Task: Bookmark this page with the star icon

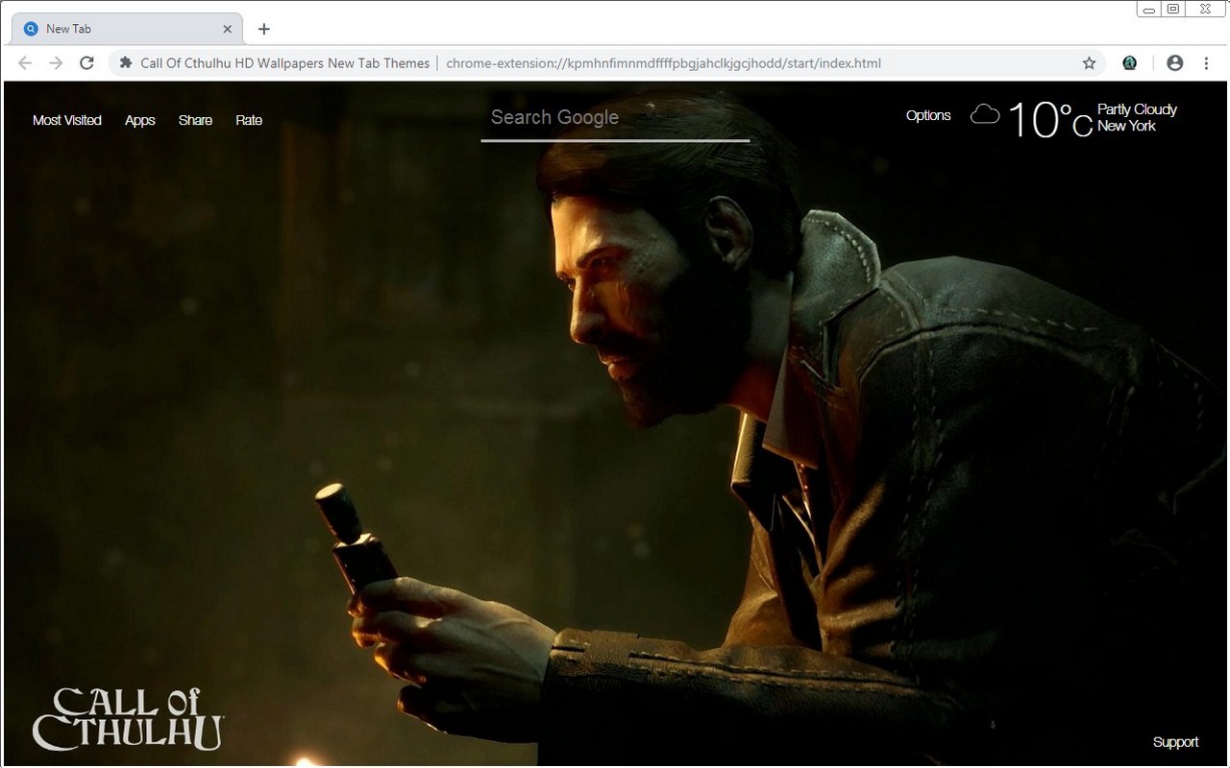Action: (x=1089, y=63)
